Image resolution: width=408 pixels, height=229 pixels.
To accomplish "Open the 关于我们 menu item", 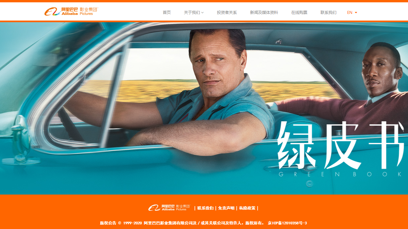I will tap(192, 13).
